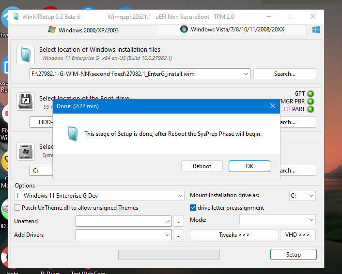The width and height of the screenshot is (342, 274).
Task: Click the uEFI Non SecureBoot title text
Action: point(182,17)
